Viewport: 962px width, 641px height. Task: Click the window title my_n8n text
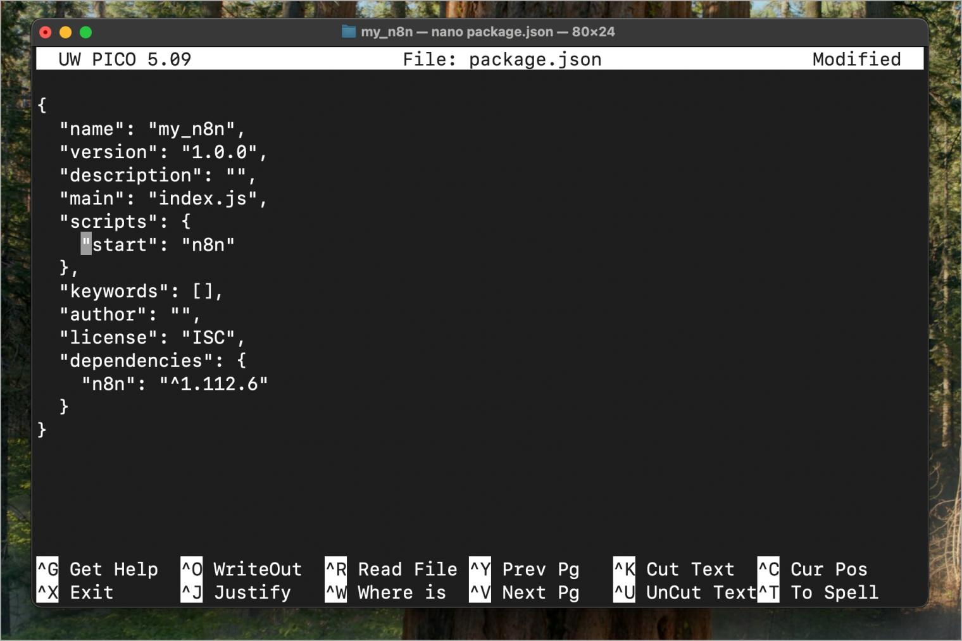[x=387, y=32]
